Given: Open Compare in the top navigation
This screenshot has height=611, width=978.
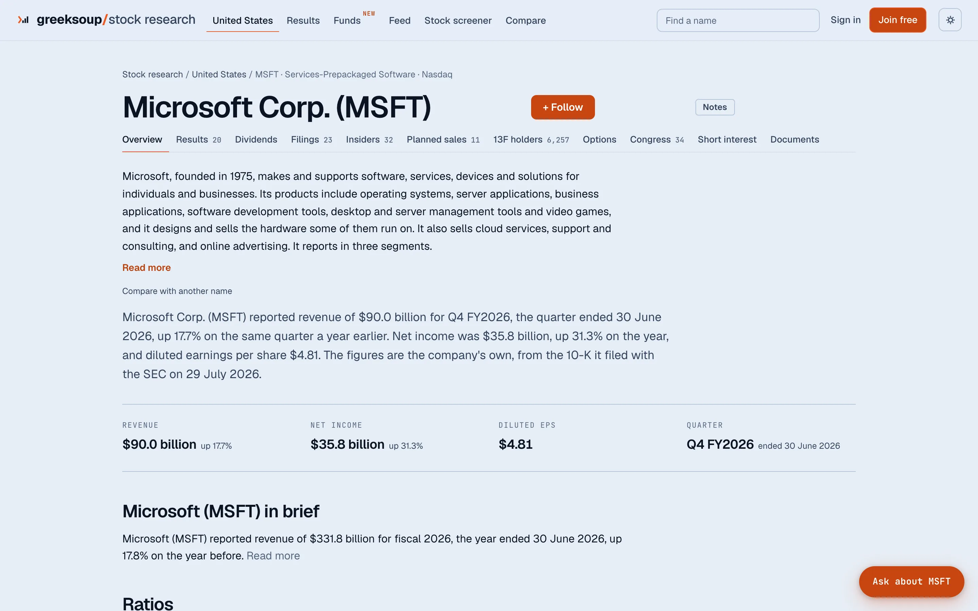Looking at the screenshot, I should tap(525, 20).
